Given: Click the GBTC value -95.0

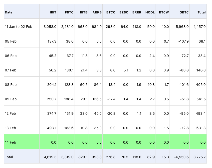Looking at the screenshot, I should tap(184, 113).
